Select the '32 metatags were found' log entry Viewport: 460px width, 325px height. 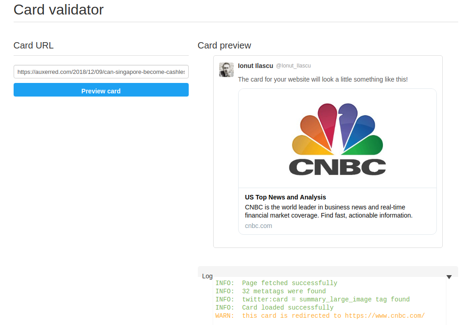[x=270, y=291]
